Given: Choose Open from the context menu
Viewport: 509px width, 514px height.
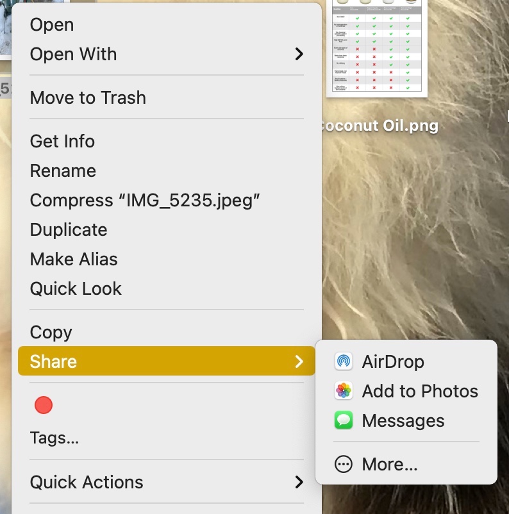Looking at the screenshot, I should [x=52, y=24].
